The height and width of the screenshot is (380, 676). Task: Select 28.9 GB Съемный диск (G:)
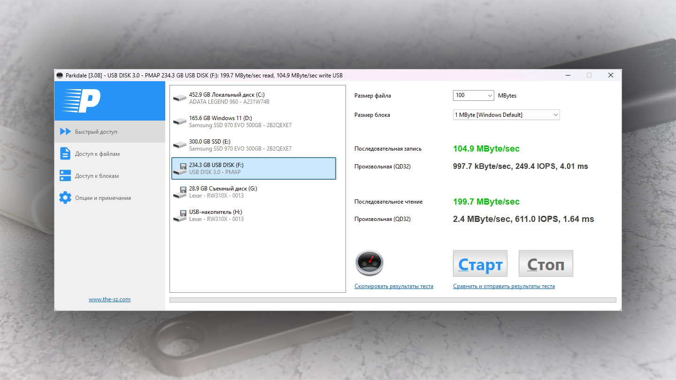coord(254,192)
